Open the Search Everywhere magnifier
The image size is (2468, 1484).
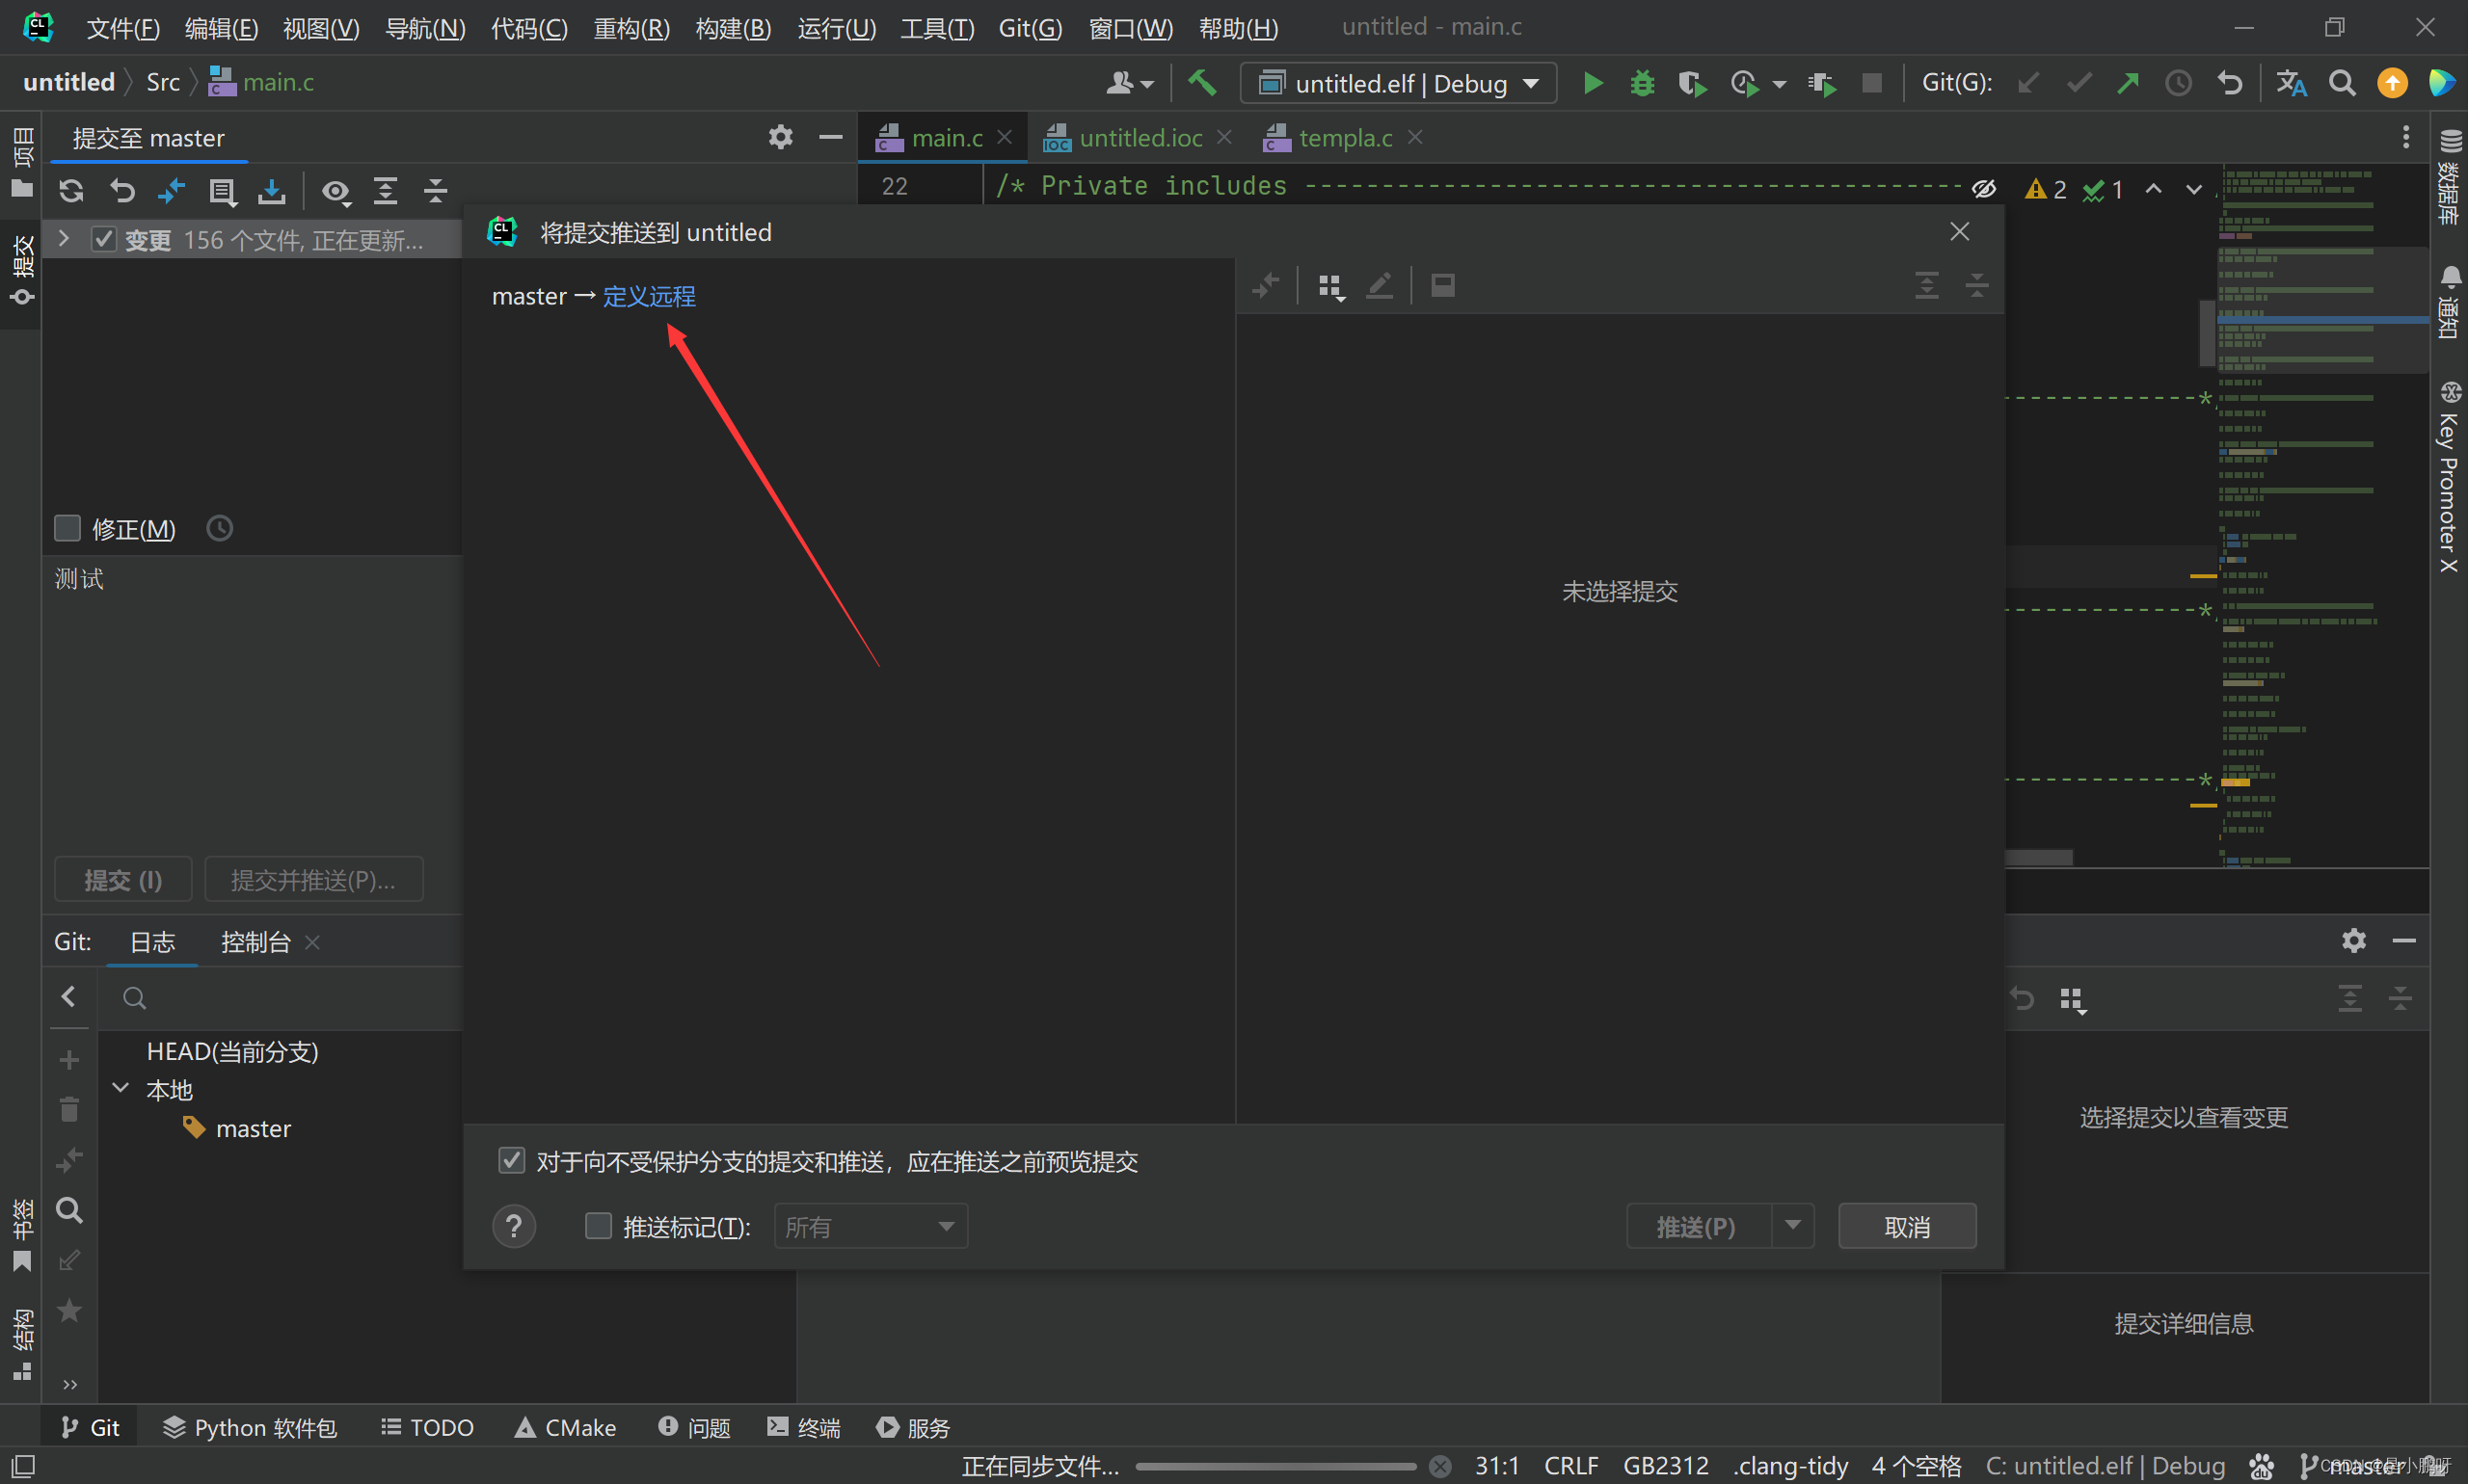pos(2341,83)
